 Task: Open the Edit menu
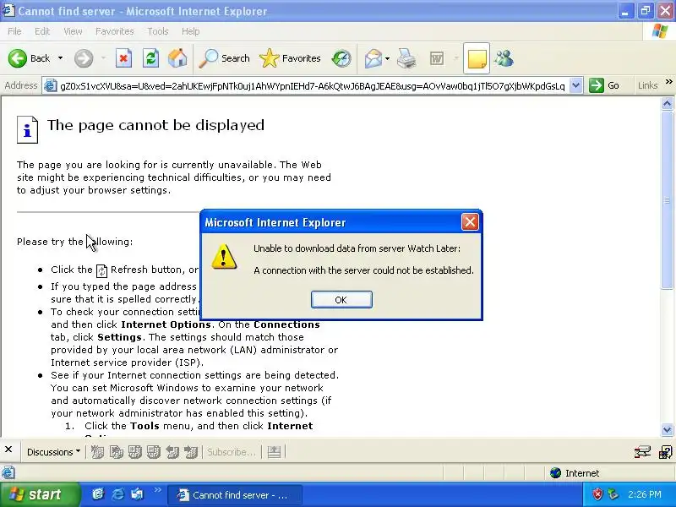click(x=42, y=31)
